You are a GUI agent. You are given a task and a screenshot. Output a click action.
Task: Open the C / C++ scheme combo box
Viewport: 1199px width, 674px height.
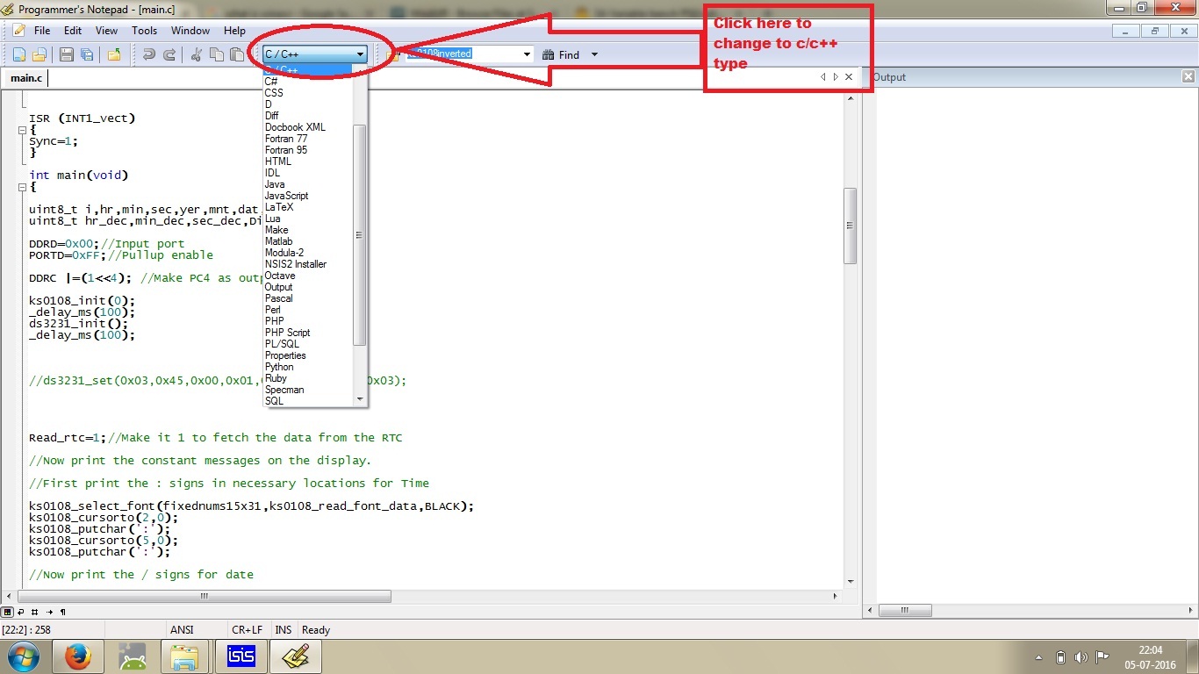[x=314, y=54]
